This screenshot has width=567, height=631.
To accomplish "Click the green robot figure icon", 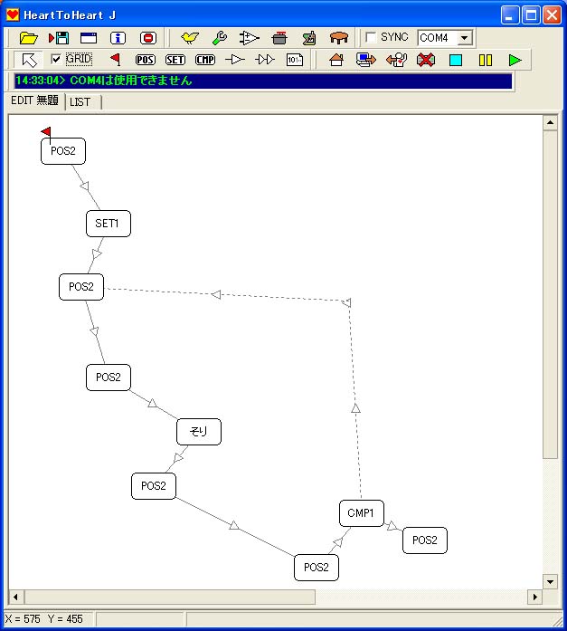I will [x=309, y=38].
